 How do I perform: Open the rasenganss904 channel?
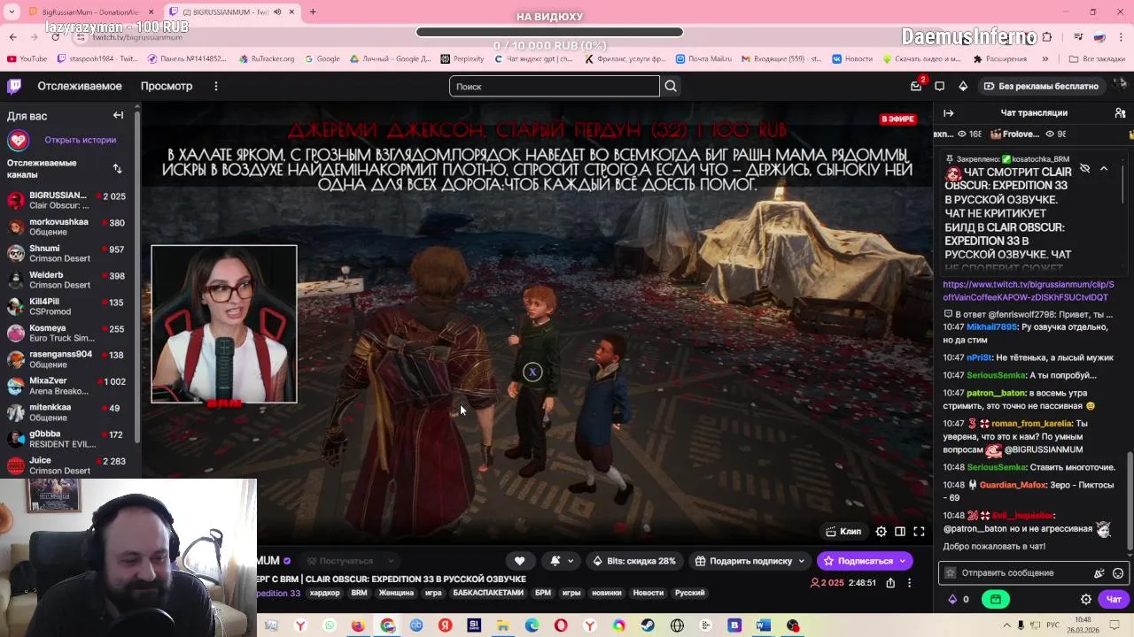[66, 359]
